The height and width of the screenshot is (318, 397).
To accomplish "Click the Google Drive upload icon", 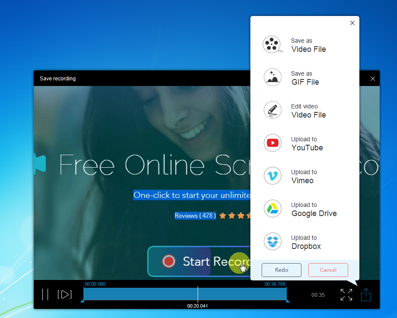I will [x=272, y=209].
